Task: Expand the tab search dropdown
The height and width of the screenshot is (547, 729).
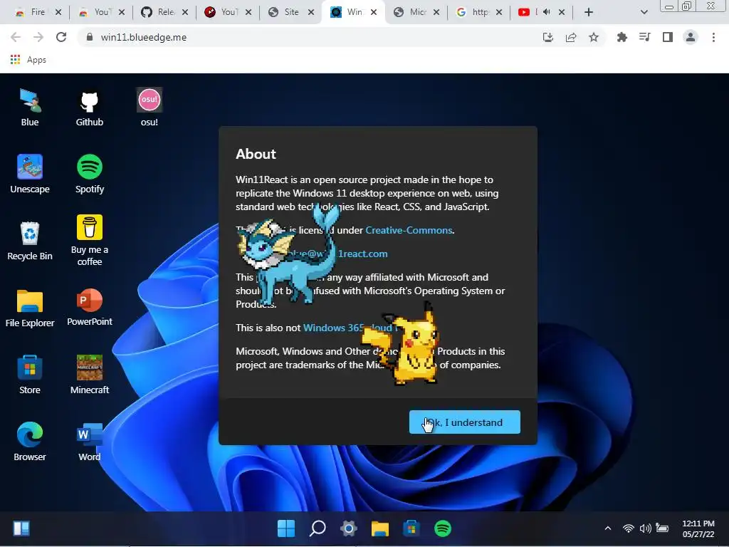Action: coord(644,12)
